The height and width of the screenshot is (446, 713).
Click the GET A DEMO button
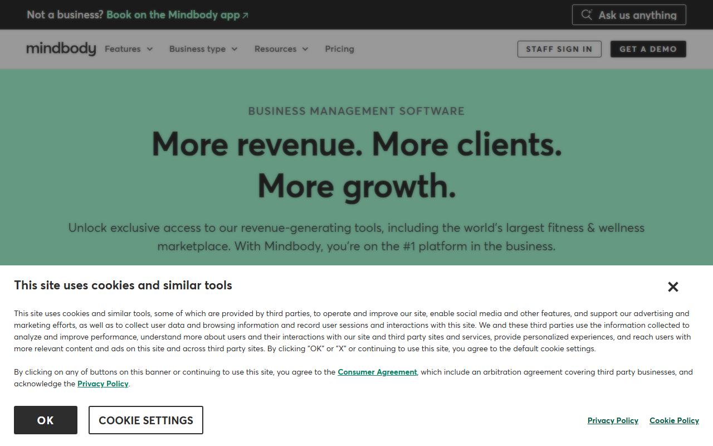tap(648, 49)
